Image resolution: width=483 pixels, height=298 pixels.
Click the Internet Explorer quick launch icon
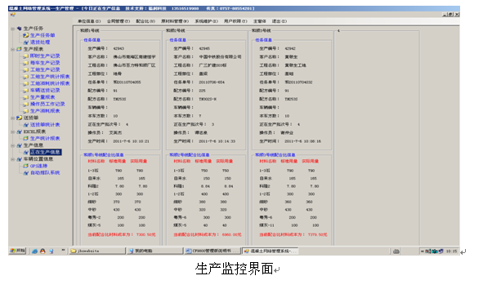click(34, 251)
